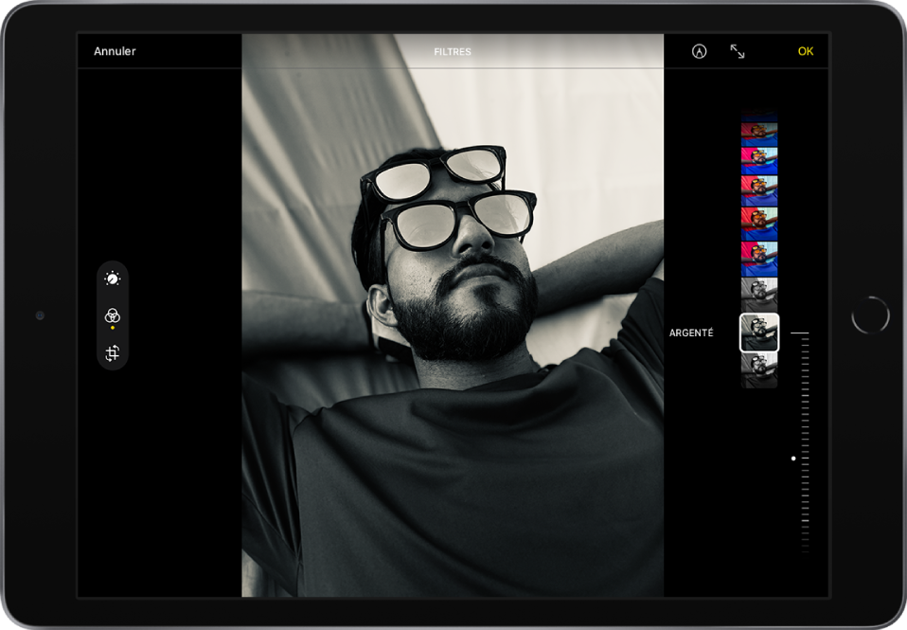This screenshot has height=630, width=907.
Task: Choose the grey filter thumbnail directly above Argenté
Action: [759, 294]
